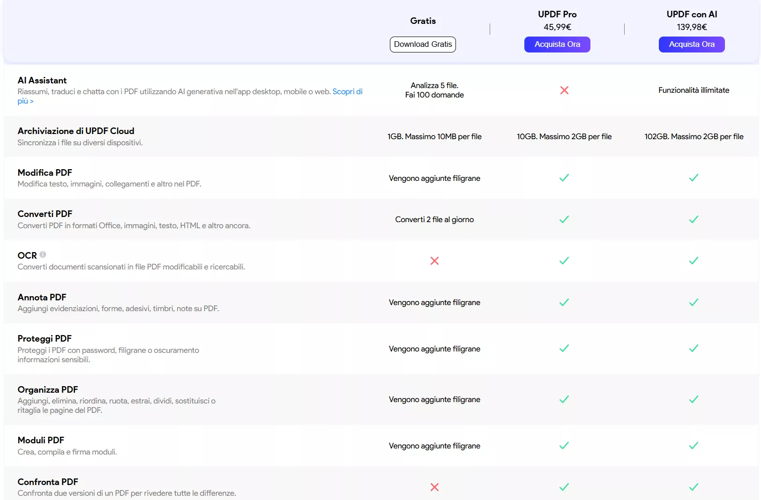Screen dimensions: 761x500
Task: Click Acquista Ora under UPDF Pro
Action: (557, 45)
